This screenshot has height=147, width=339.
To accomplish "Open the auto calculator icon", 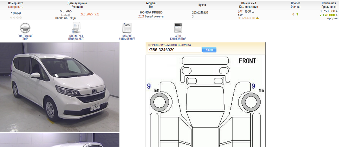I will [178, 28].
